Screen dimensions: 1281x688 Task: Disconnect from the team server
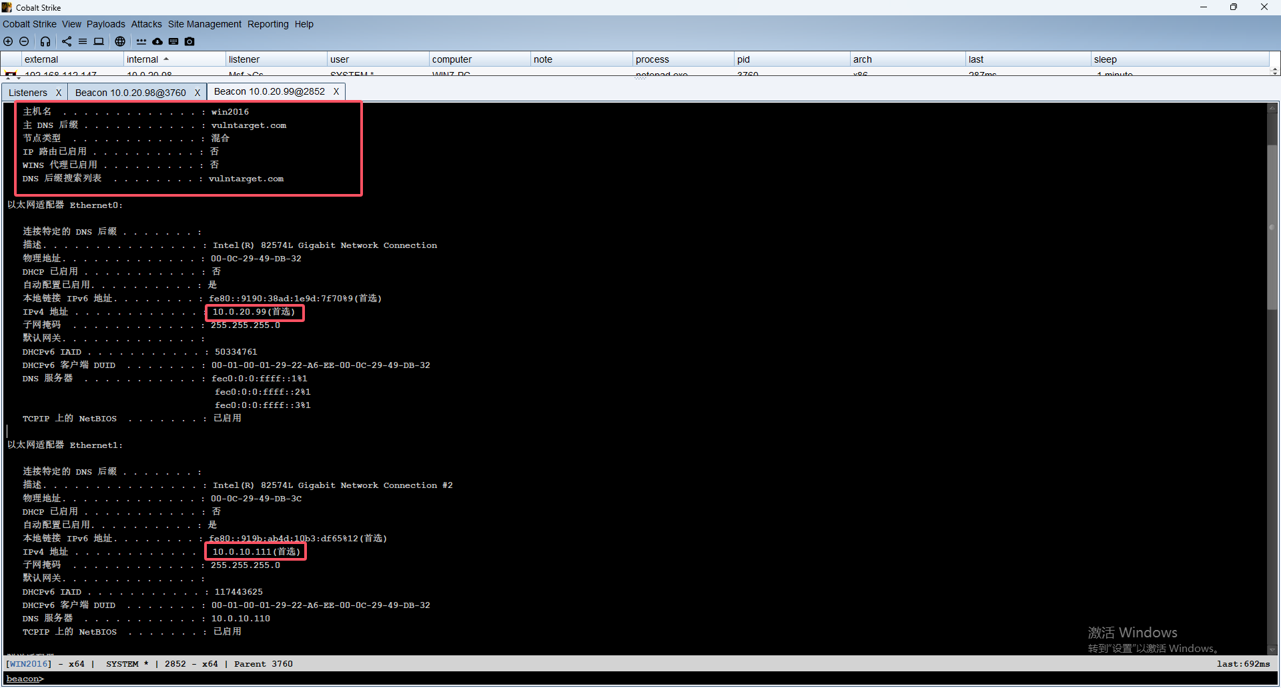24,41
